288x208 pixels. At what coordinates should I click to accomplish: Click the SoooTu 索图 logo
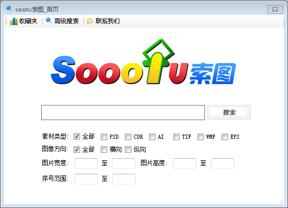143,62
